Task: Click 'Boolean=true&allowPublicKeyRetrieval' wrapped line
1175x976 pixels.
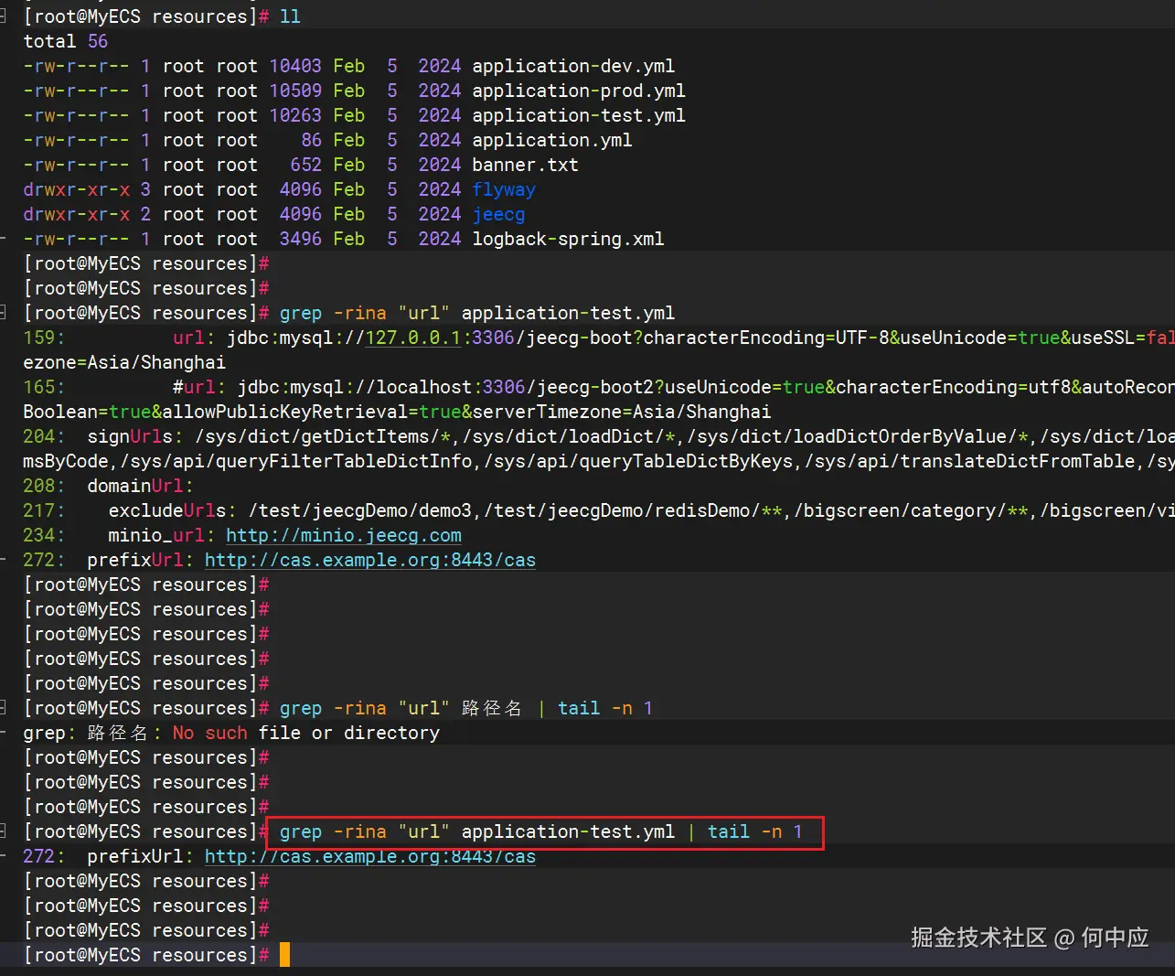Action: click(x=397, y=412)
